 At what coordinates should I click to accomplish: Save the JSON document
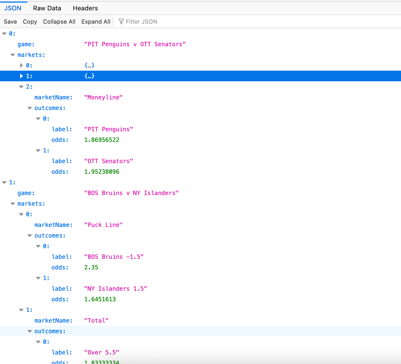click(10, 22)
